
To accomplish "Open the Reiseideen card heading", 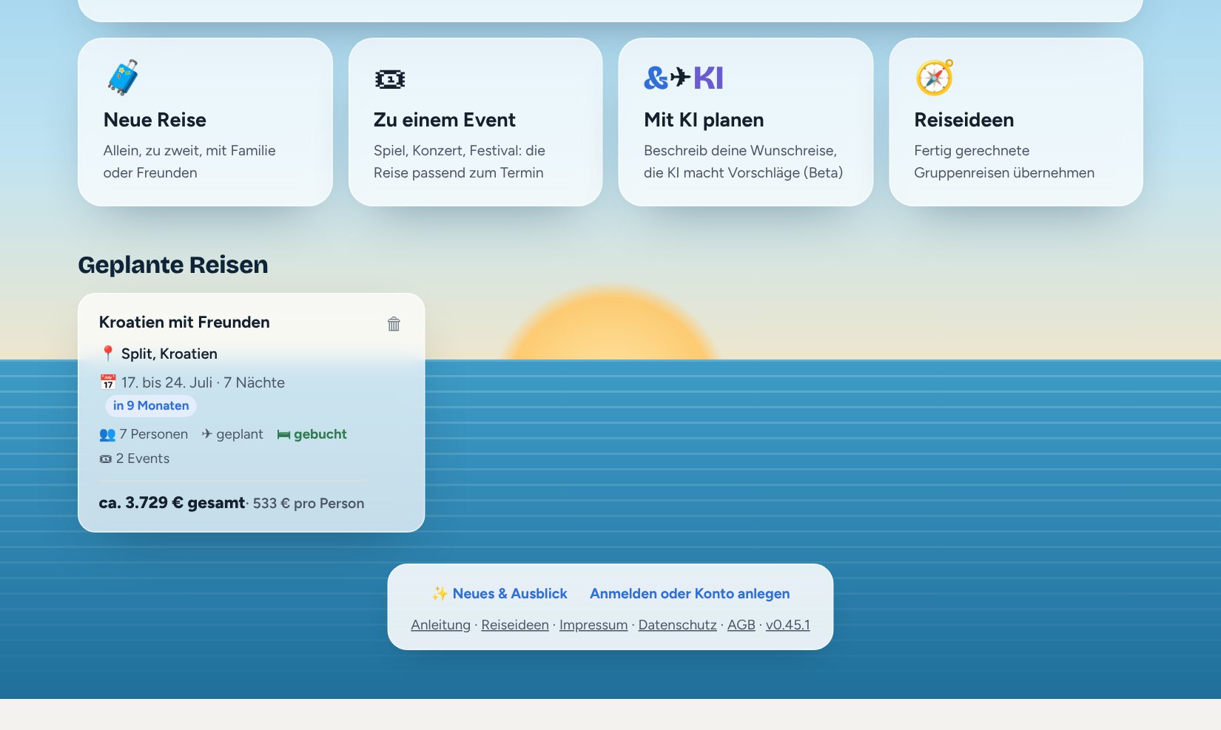I will tap(964, 120).
